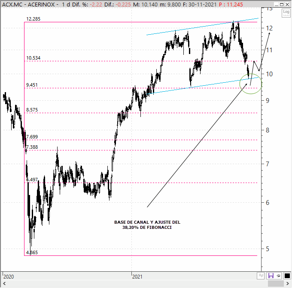Select the Fibonacci label 7.388
292x288 pixels.
pyautogui.click(x=32, y=147)
